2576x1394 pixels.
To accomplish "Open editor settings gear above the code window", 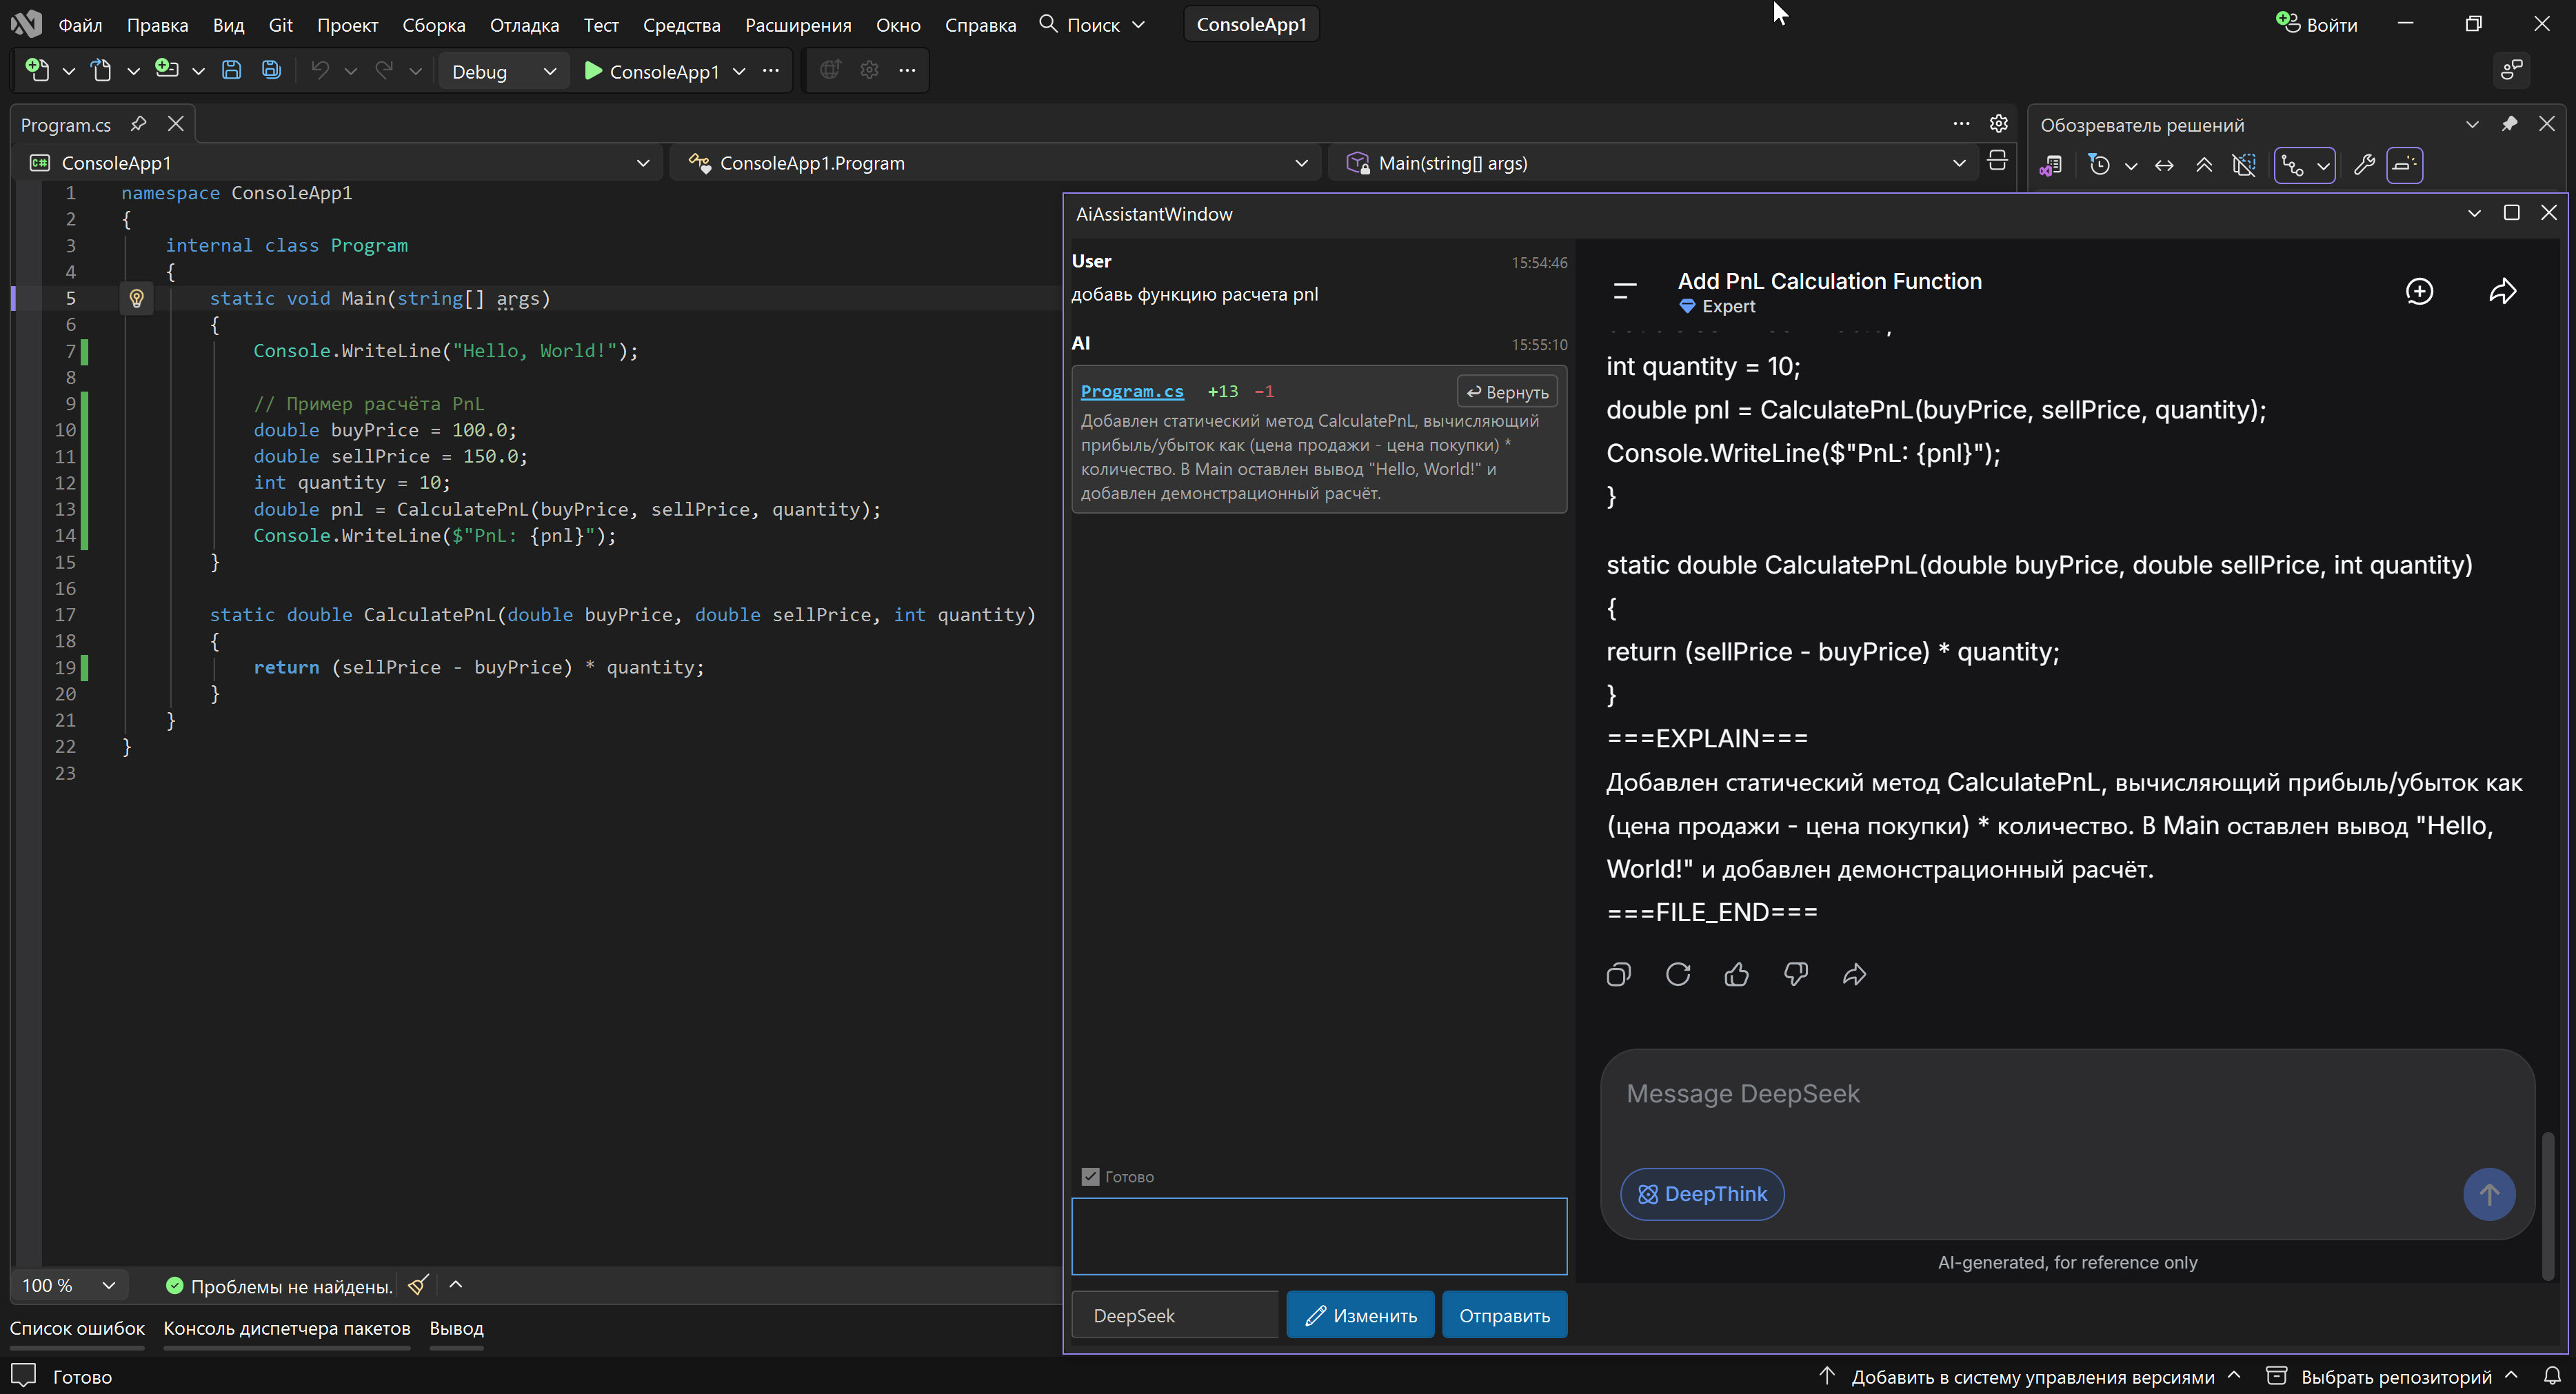I will click(x=1998, y=124).
